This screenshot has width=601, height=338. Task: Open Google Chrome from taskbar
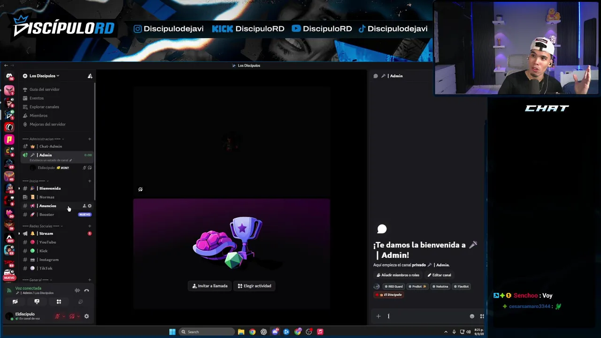point(253,332)
